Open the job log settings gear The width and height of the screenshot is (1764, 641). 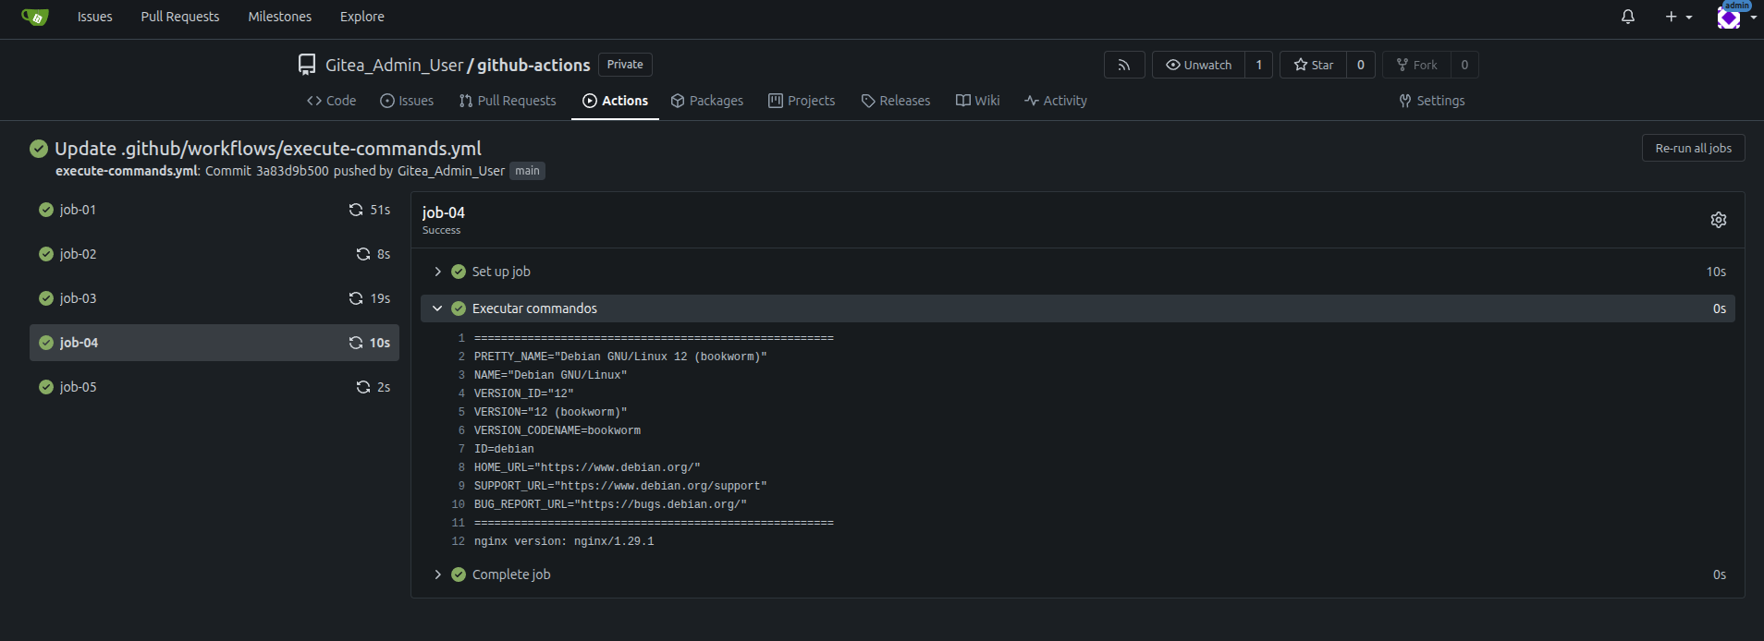coord(1719,220)
